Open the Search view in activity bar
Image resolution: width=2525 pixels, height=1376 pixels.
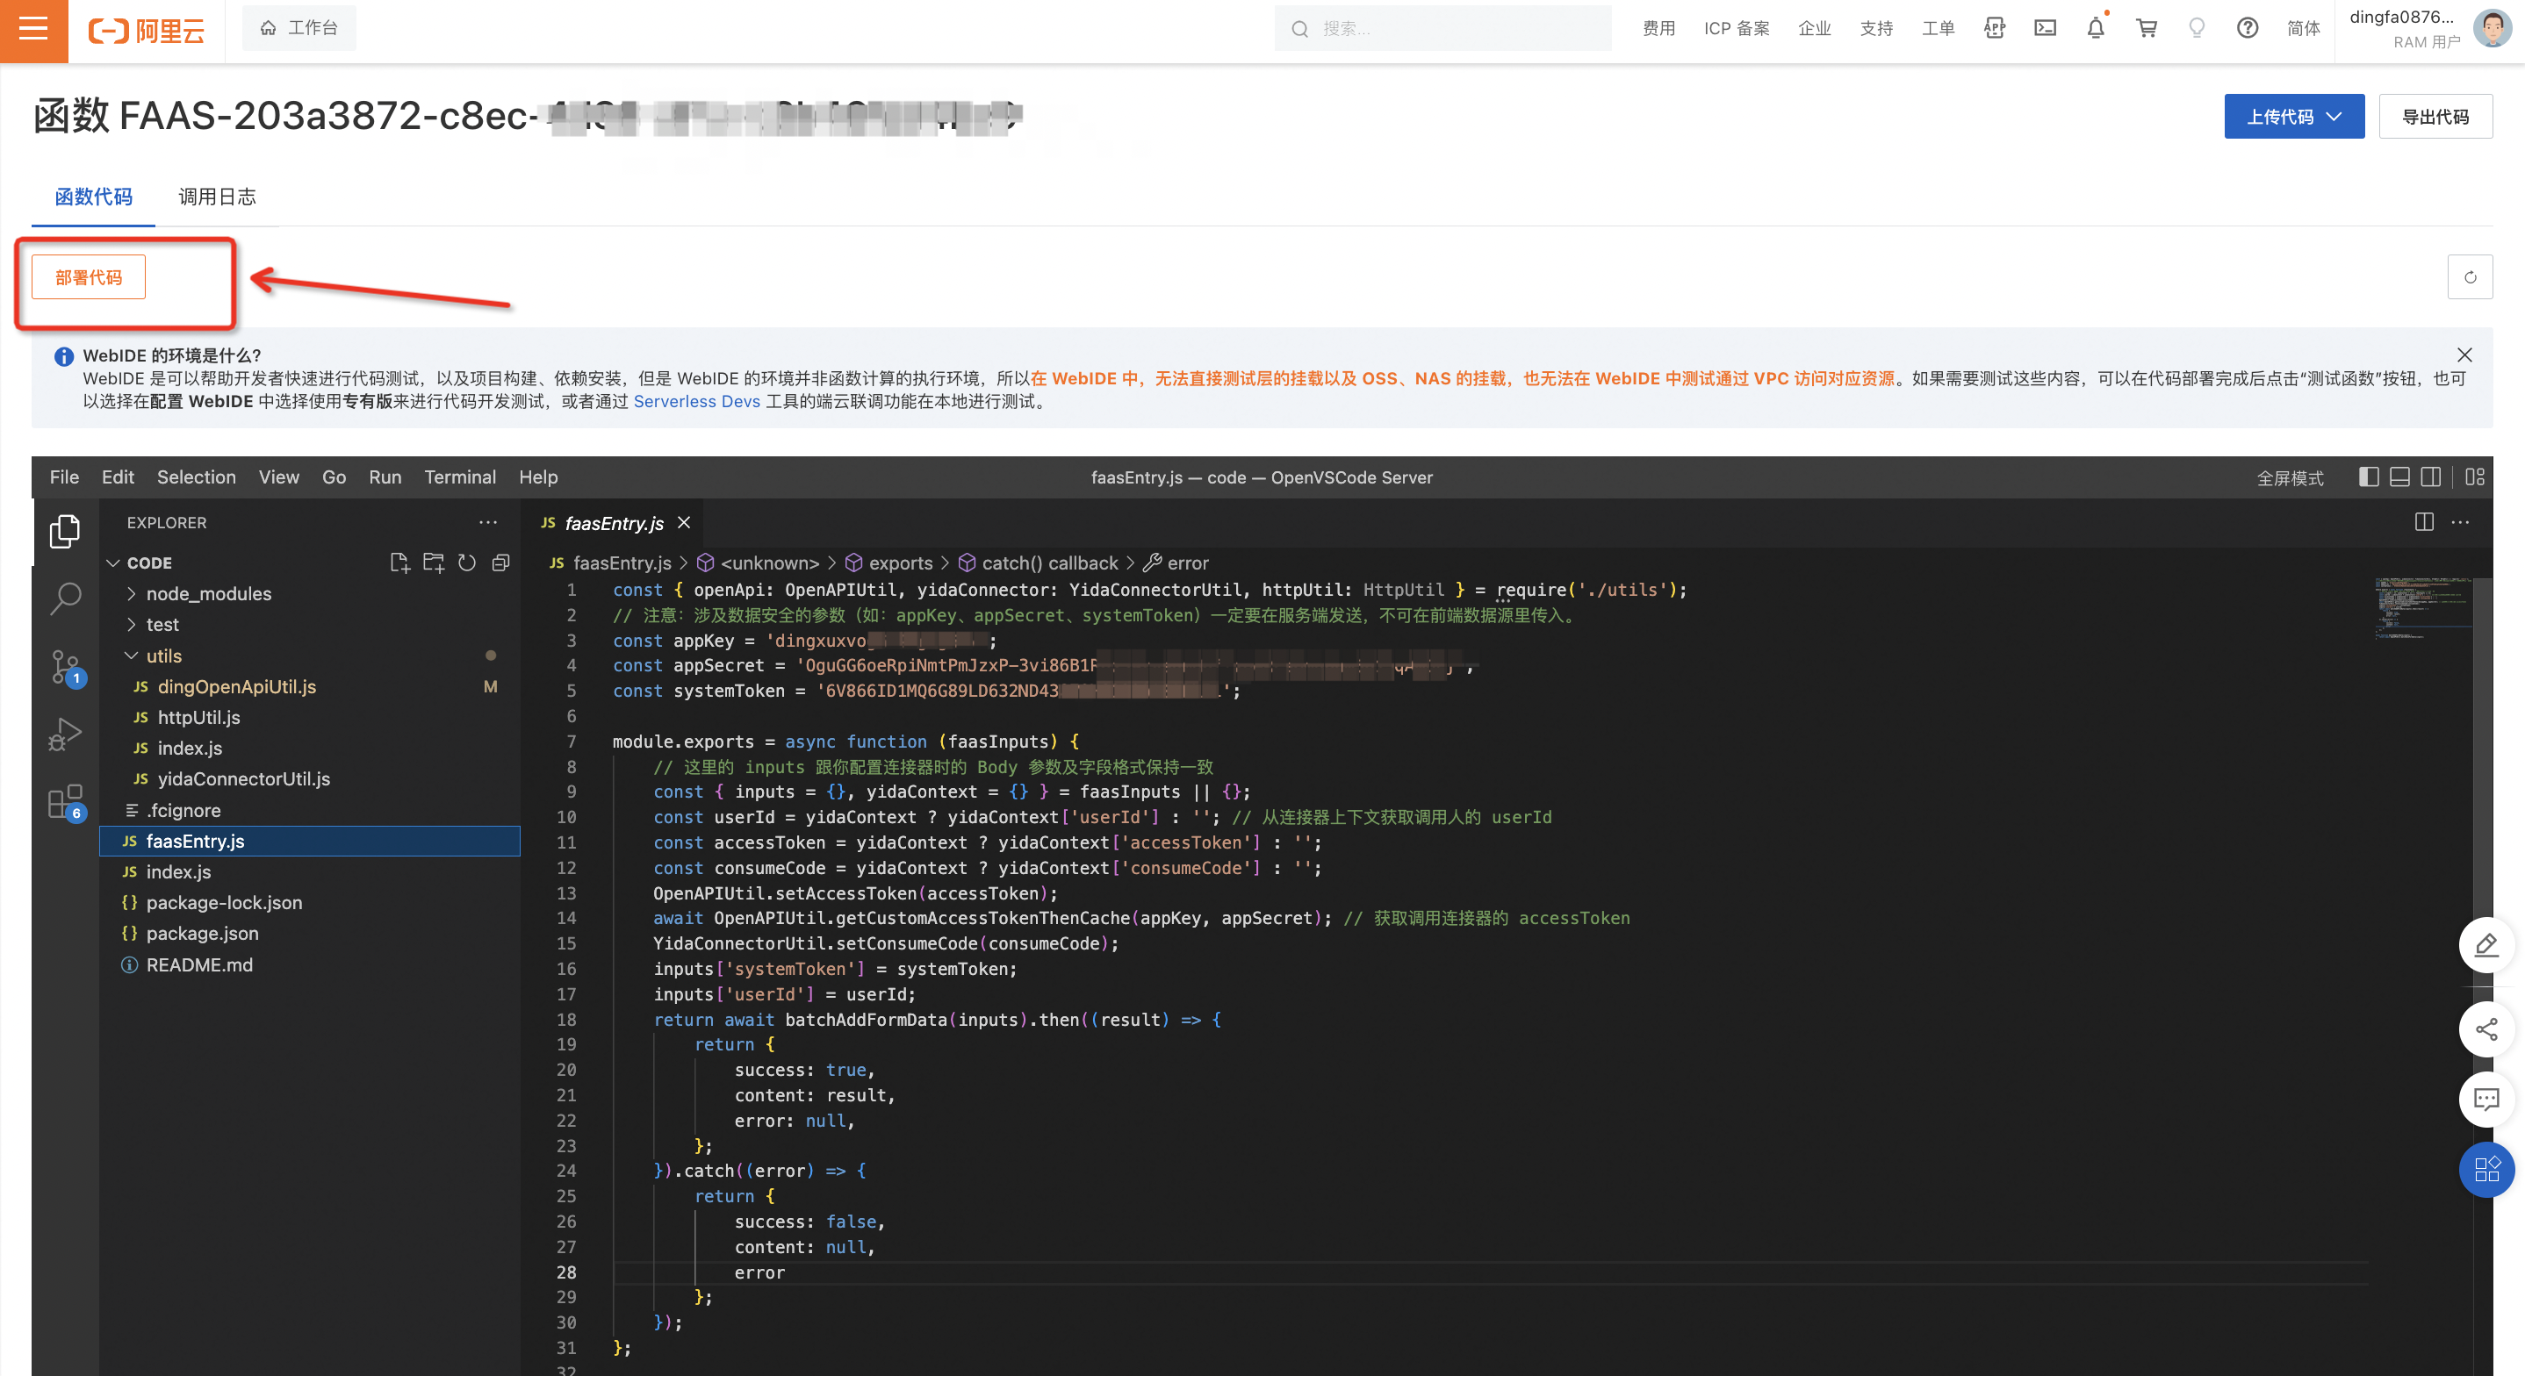tap(65, 598)
